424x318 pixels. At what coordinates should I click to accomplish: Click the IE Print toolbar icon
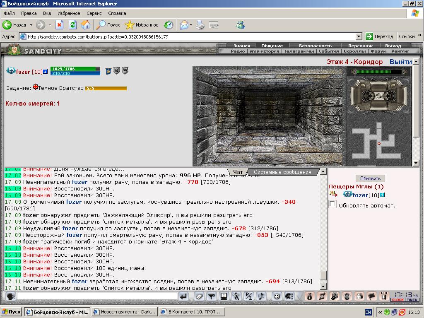pyautogui.click(x=200, y=25)
